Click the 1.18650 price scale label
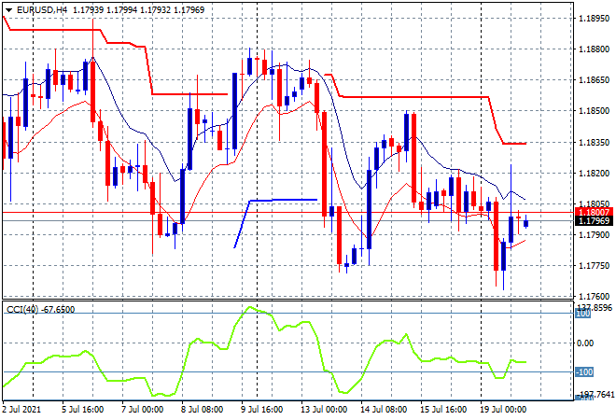Viewport: 616px width, 420px height. click(594, 80)
